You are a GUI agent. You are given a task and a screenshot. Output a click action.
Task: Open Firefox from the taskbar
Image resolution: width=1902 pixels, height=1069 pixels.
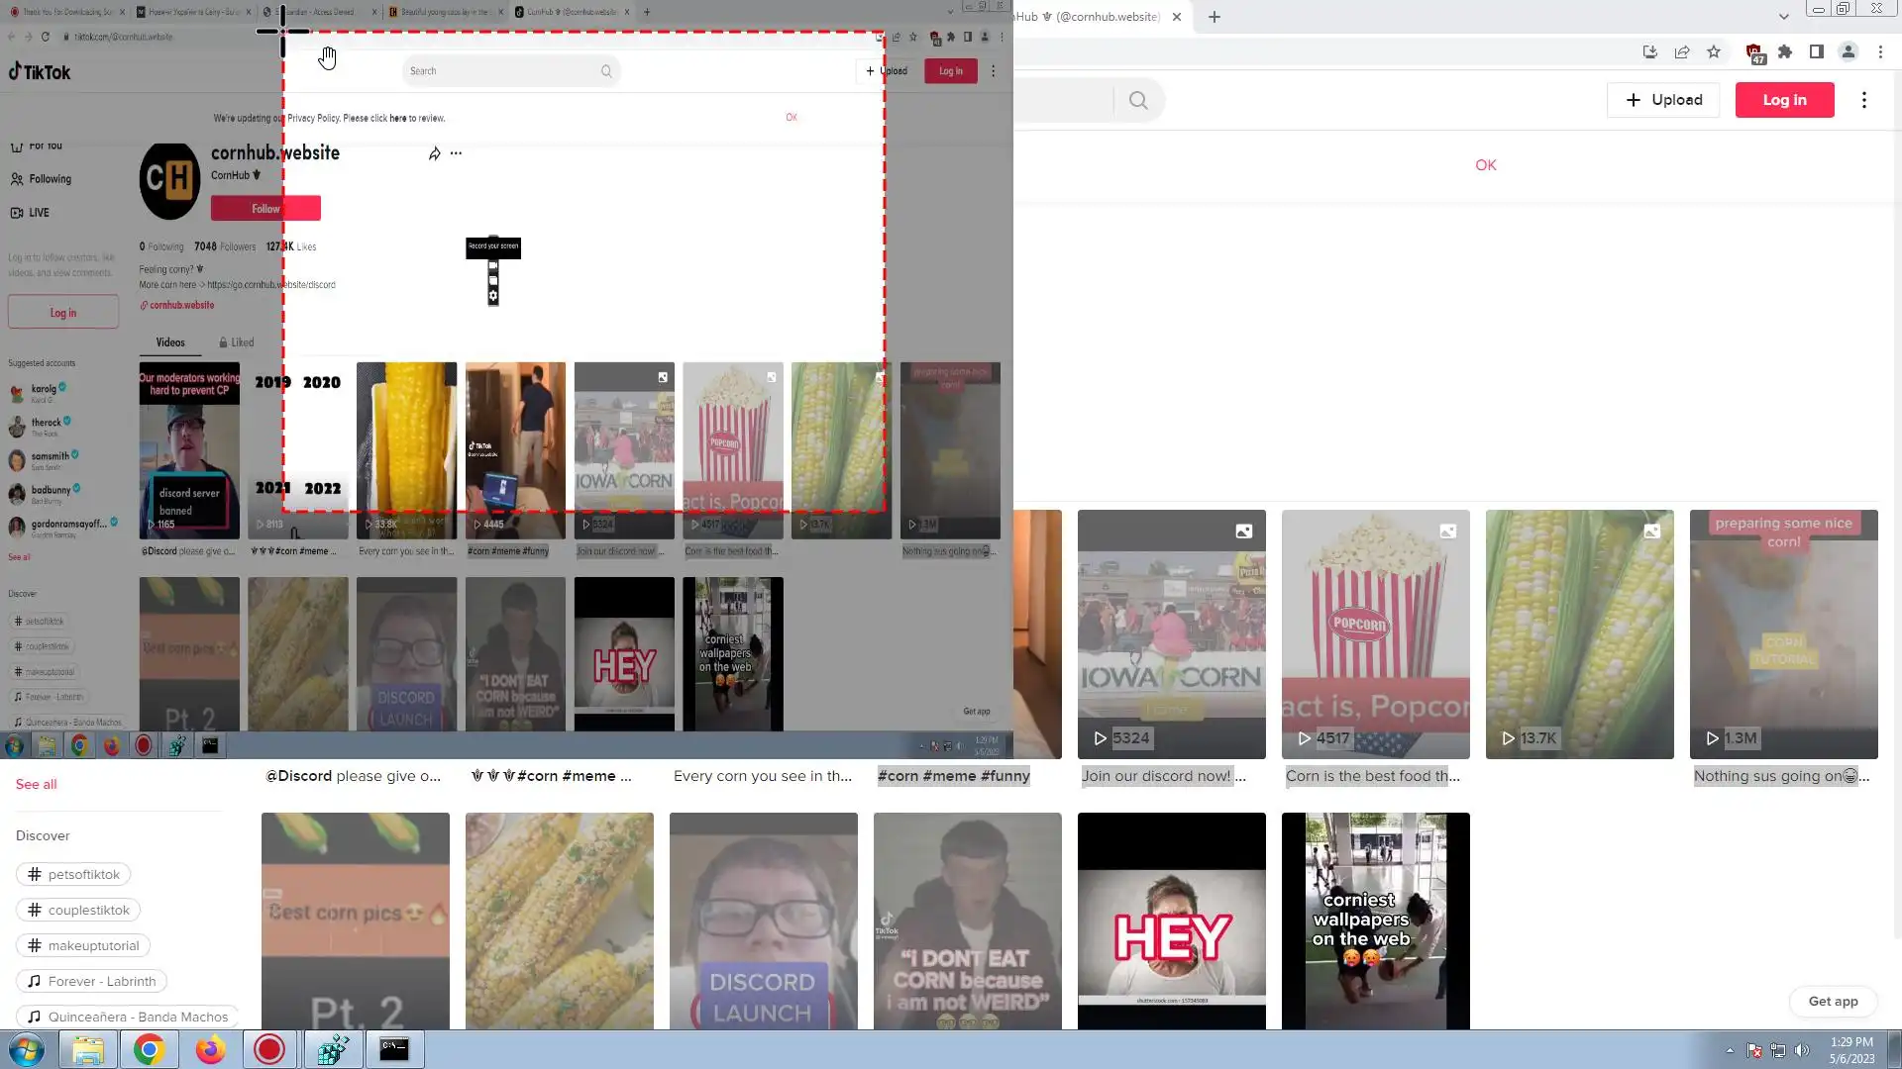click(x=210, y=1049)
